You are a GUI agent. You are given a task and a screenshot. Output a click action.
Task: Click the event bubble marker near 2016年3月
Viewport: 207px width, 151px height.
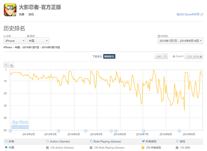[58, 131]
